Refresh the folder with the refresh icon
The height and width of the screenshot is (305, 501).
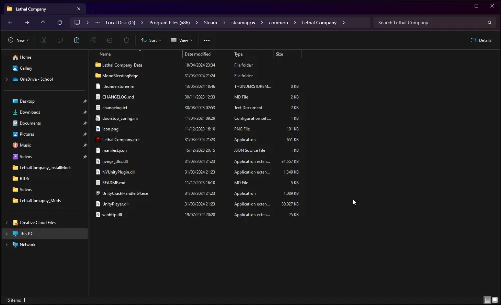[60, 22]
